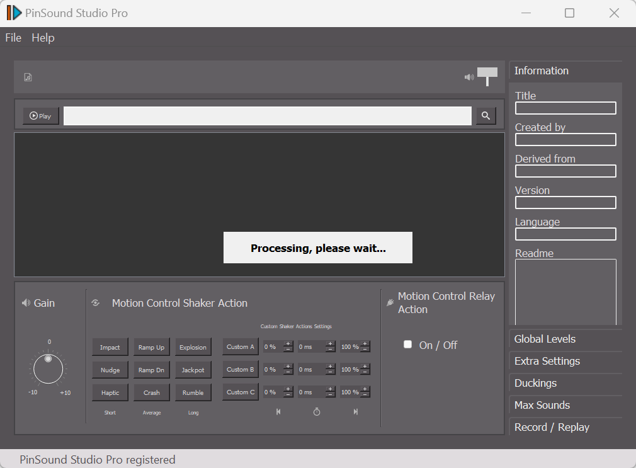Image resolution: width=636 pixels, height=468 pixels.
Task: Trigger the Rumble shaker action
Action: click(193, 392)
